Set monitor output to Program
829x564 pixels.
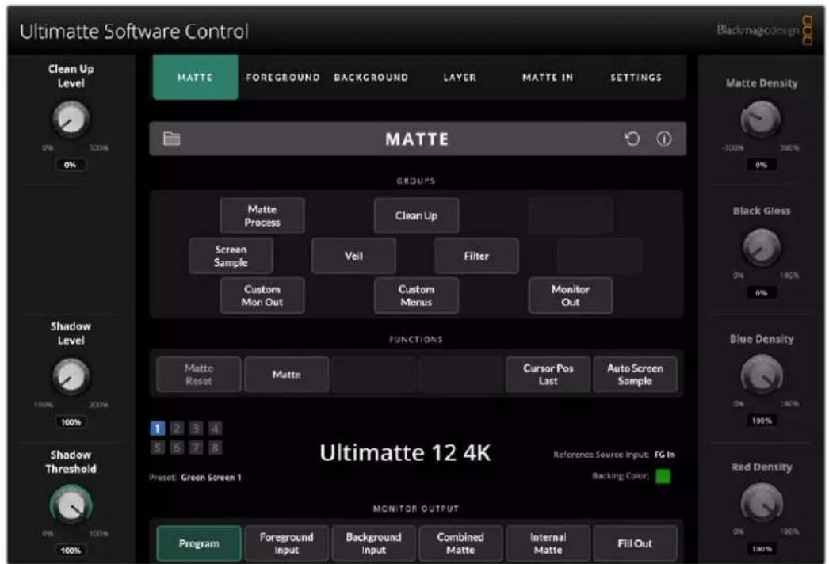pyautogui.click(x=199, y=543)
